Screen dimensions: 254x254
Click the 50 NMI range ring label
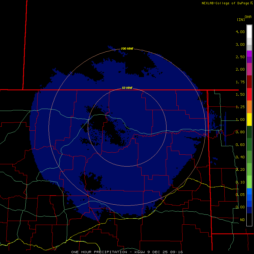[x=127, y=88]
